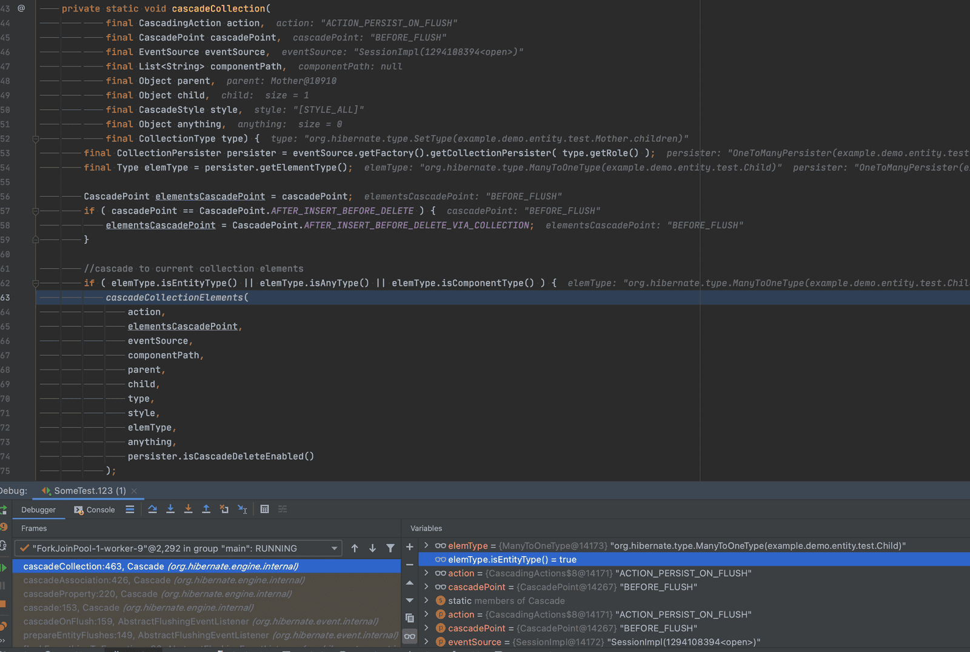Expand static members of Cascade
This screenshot has height=652, width=970.
[x=426, y=601]
